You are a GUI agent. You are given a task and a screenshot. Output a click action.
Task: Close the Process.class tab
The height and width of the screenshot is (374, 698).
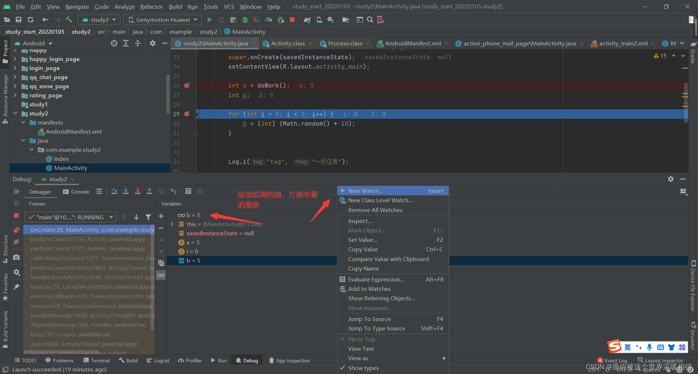tap(368, 43)
